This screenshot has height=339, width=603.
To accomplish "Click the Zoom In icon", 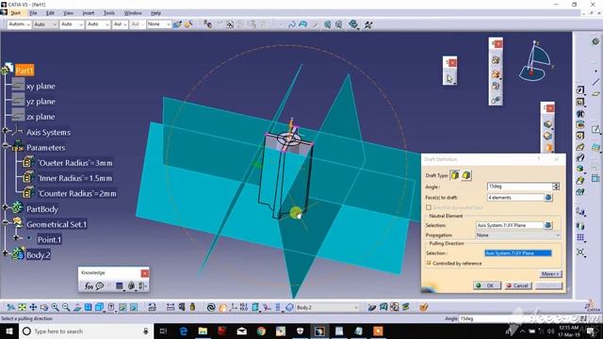I will click(x=55, y=307).
